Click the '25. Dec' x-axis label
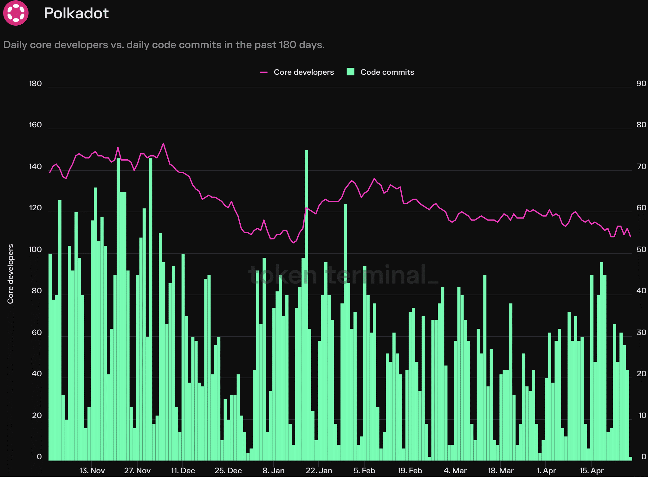Image resolution: width=648 pixels, height=477 pixels. click(x=228, y=470)
